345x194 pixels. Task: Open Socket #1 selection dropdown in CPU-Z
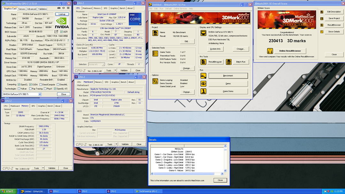(96, 64)
